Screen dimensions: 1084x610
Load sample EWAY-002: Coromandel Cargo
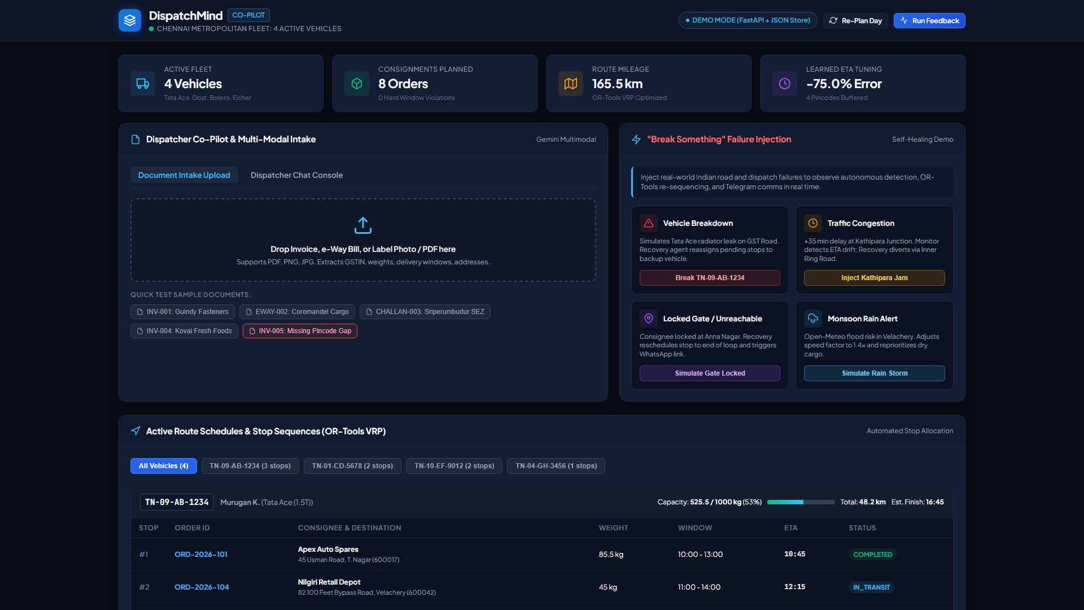pyautogui.click(x=297, y=312)
